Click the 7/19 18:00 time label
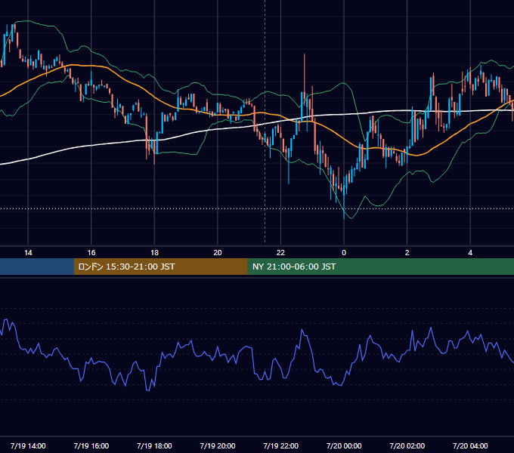This screenshot has height=453, width=514. 154,445
